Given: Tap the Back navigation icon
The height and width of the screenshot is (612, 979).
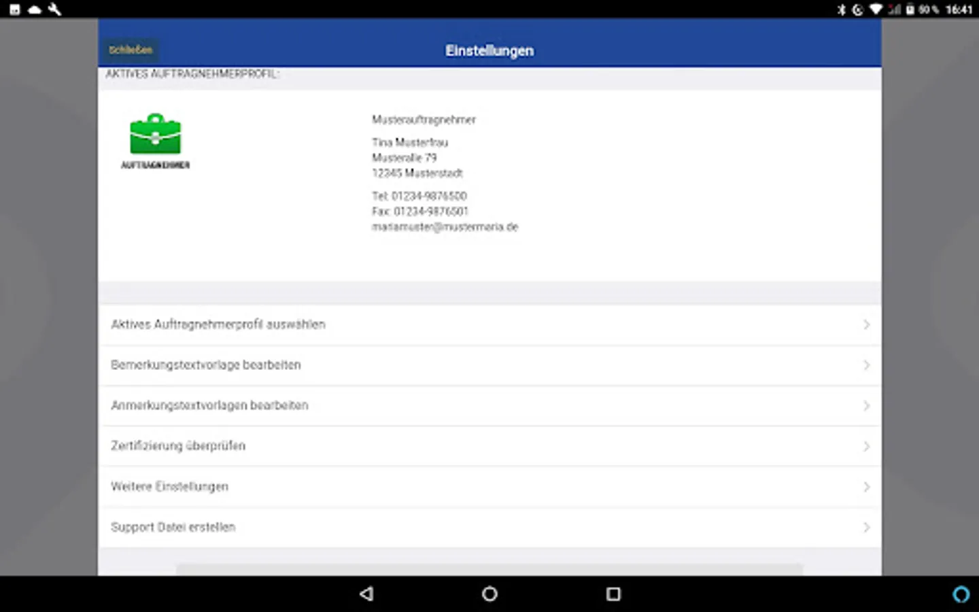Looking at the screenshot, I should pos(366,594).
